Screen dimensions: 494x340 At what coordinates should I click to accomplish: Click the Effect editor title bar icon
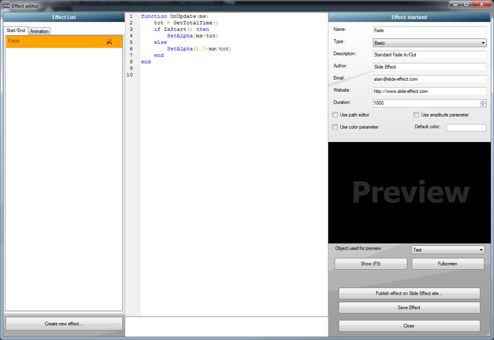click(6, 6)
